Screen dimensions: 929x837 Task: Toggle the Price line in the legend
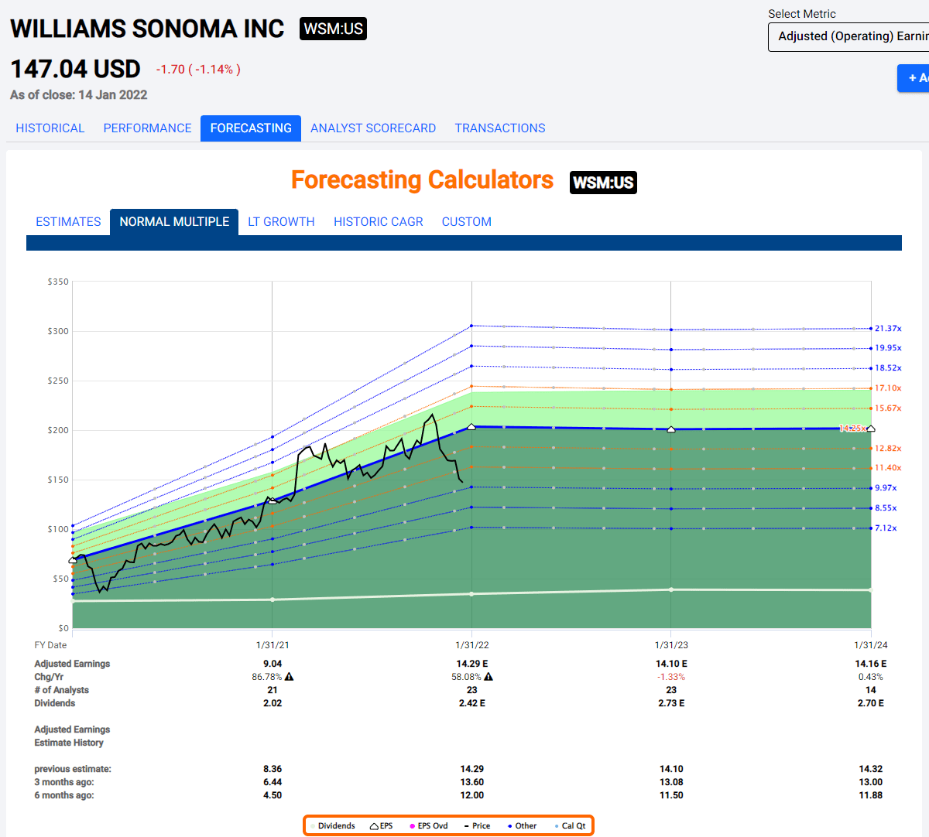477,826
